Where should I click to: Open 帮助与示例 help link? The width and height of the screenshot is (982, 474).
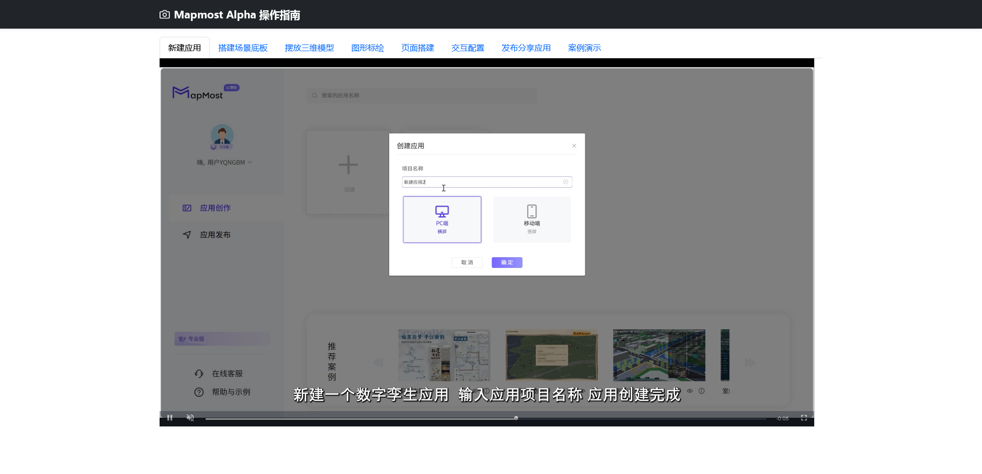point(231,392)
